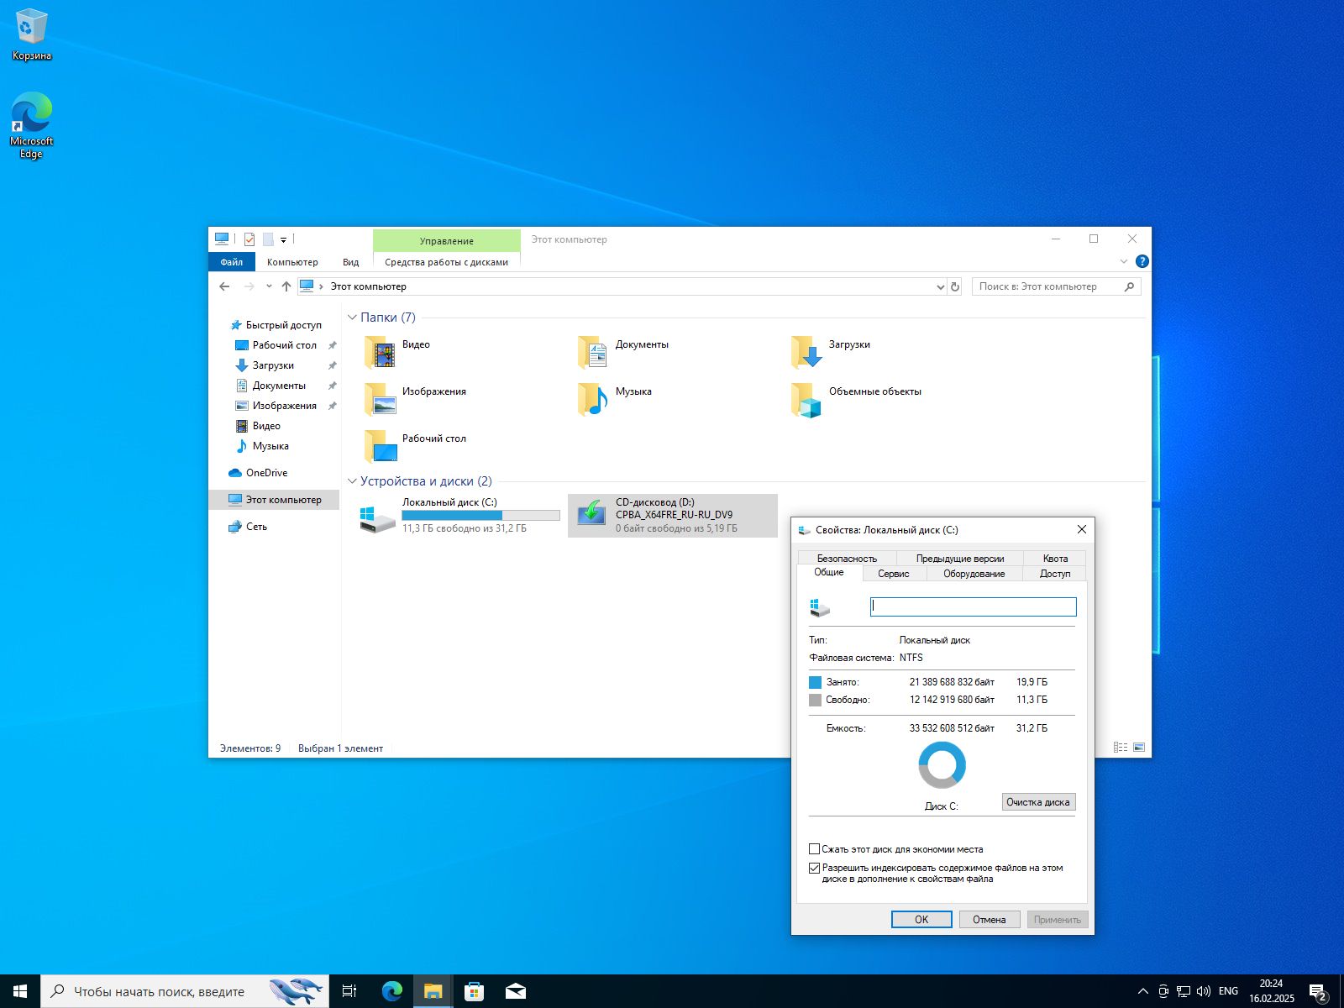Open Microsoft Edge from the taskbar
Screen dimensions: 1344x1008
coord(391,990)
